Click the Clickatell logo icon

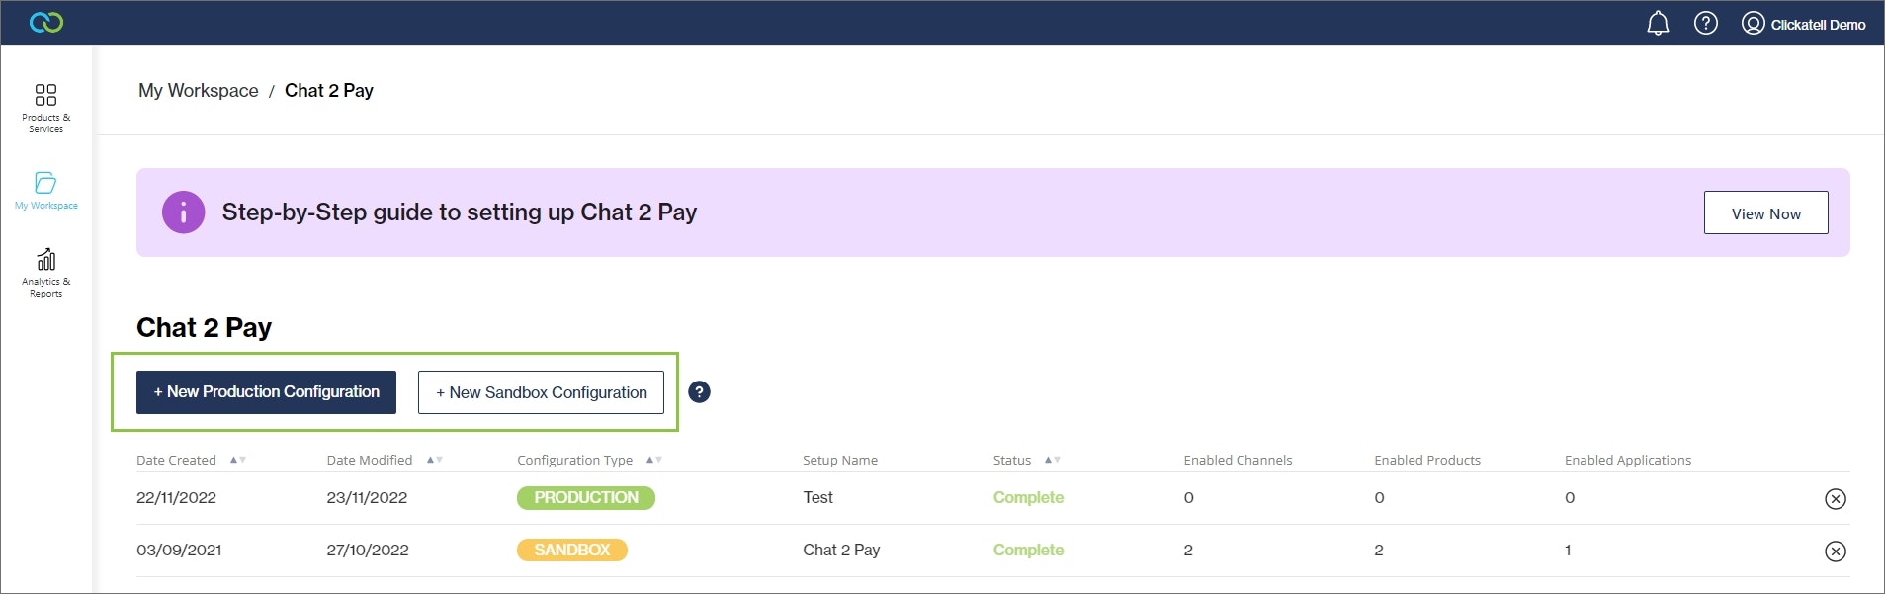[x=46, y=22]
